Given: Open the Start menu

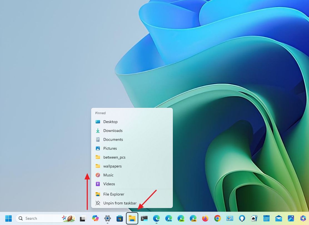Looking at the screenshot, I should [x=8, y=218].
